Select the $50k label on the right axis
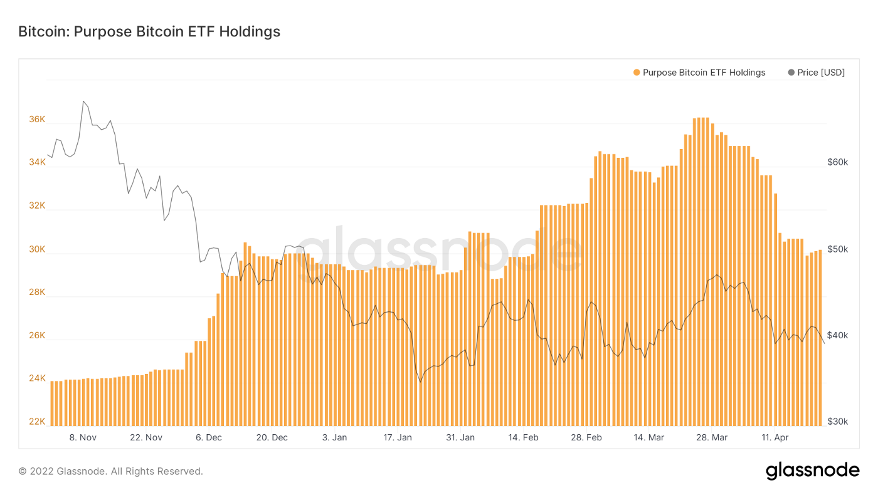Image resolution: width=878 pixels, height=493 pixels. pyautogui.click(x=837, y=249)
